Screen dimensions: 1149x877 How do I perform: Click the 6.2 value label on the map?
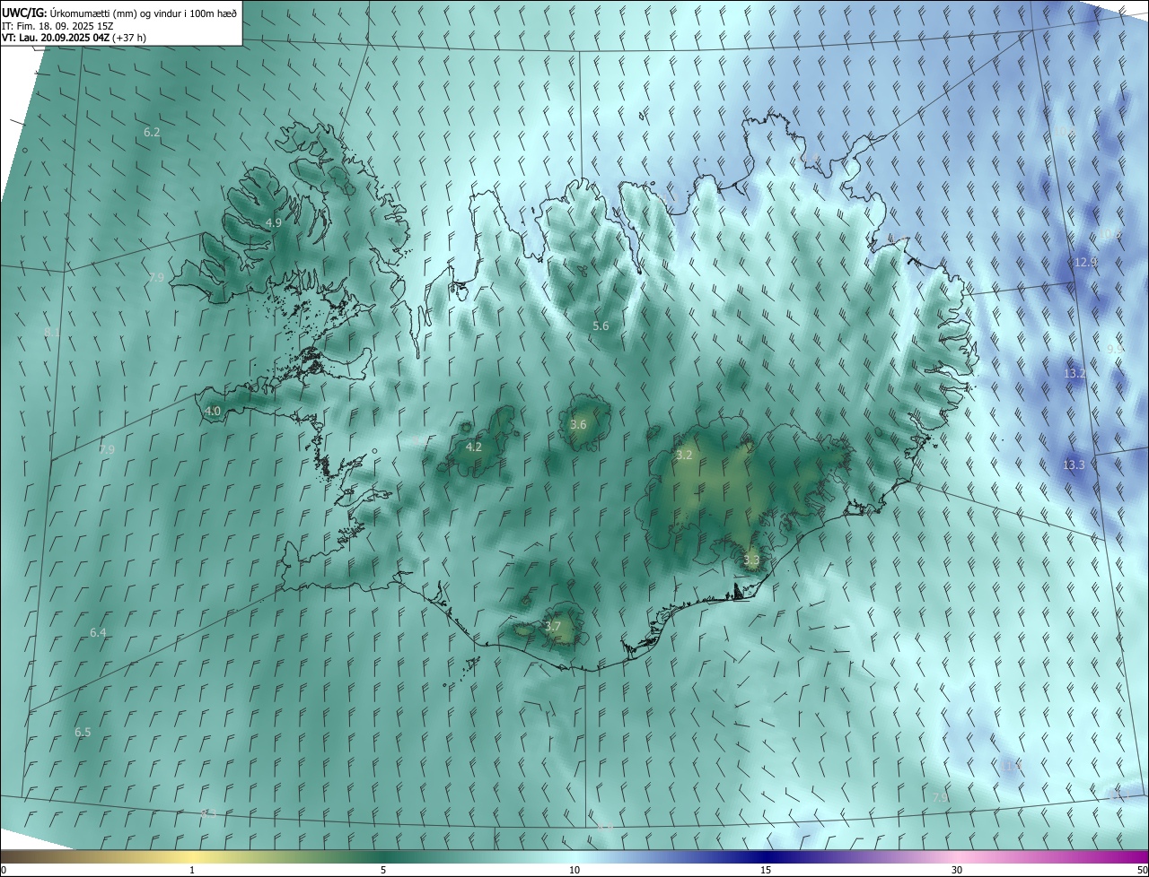[152, 133]
